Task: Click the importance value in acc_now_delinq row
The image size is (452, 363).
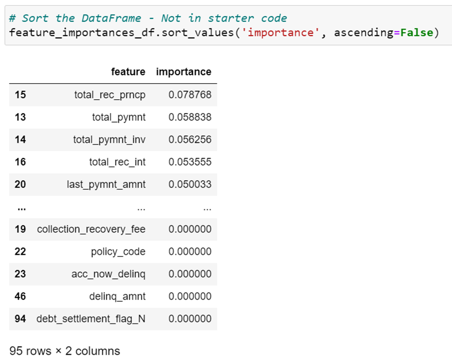Action: click(190, 274)
